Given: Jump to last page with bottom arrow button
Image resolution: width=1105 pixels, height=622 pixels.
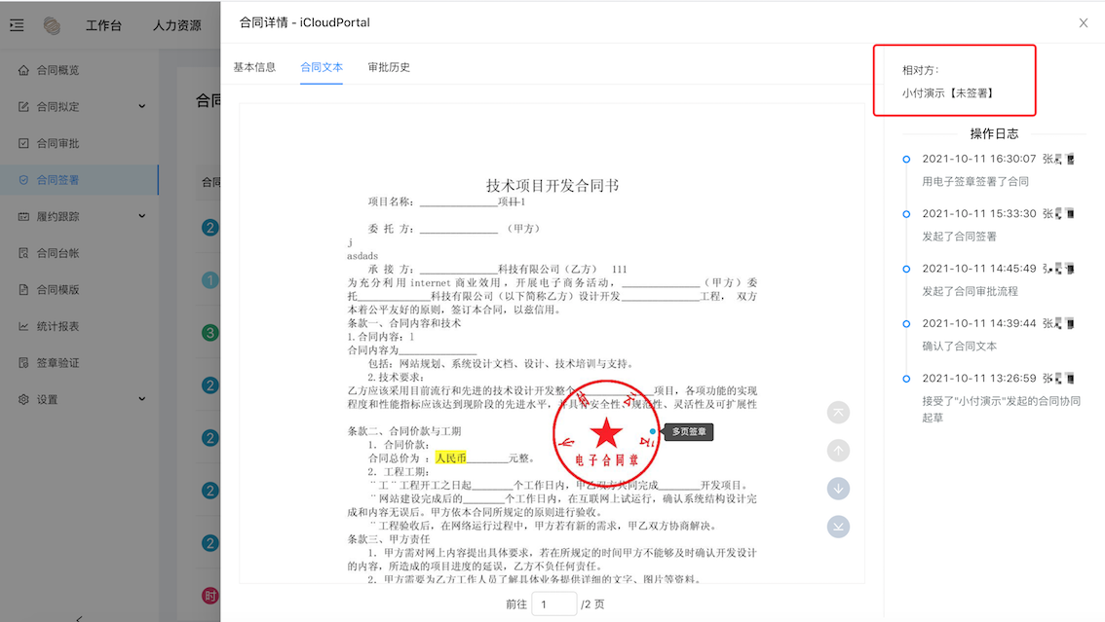Looking at the screenshot, I should (838, 527).
